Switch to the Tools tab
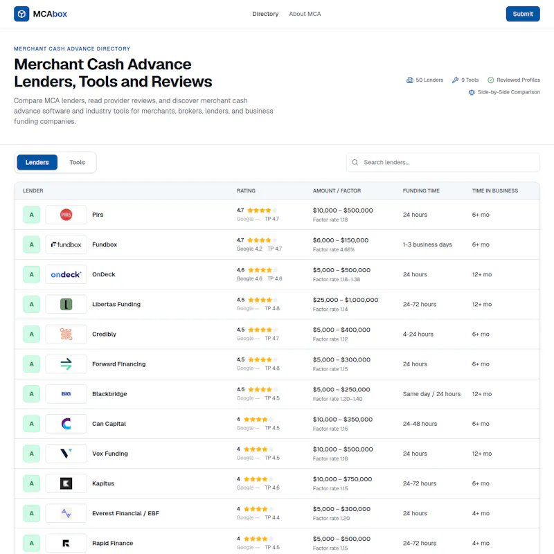 (77, 162)
